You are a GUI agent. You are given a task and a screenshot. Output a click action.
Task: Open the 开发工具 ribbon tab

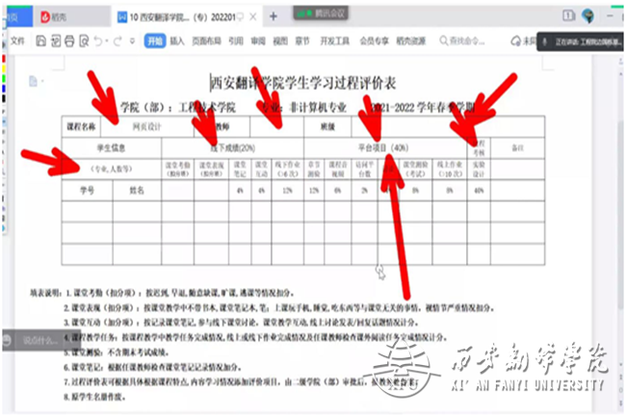click(334, 40)
